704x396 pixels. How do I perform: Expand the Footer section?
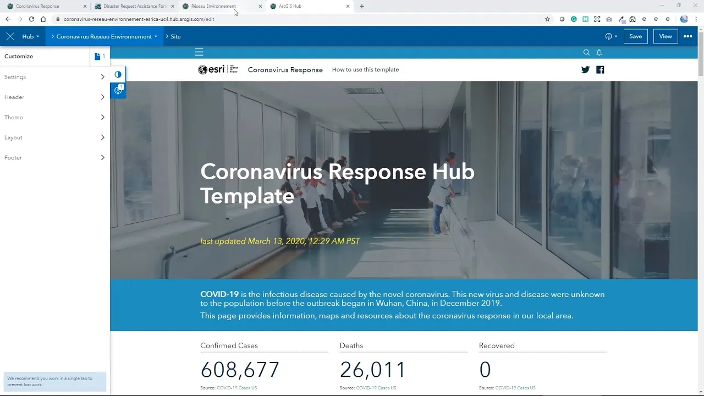(54, 157)
